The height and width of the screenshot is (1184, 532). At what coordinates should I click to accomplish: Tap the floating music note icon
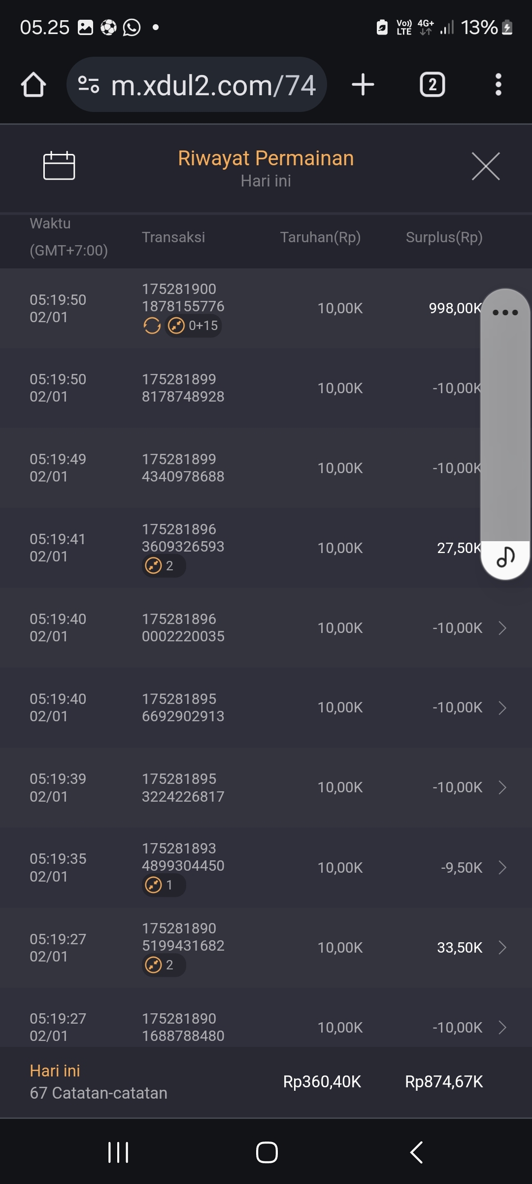[505, 557]
